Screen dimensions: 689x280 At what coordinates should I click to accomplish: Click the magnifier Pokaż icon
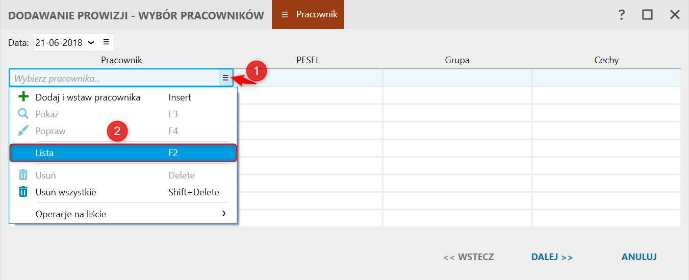point(23,114)
